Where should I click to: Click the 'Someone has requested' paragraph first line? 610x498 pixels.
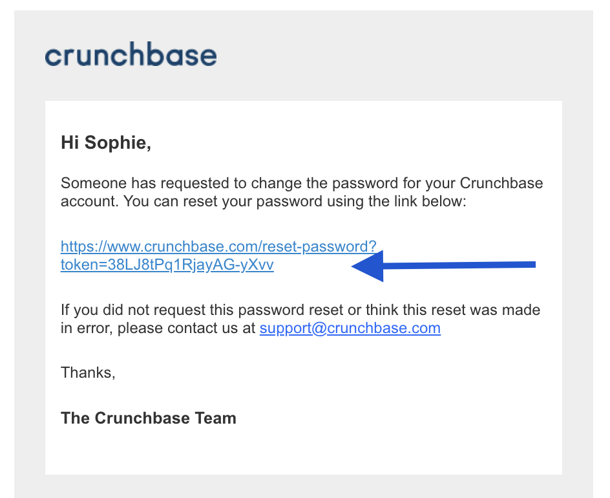click(x=302, y=183)
